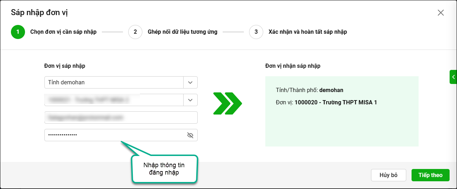Screen dimensions: 457x189
Task: Click the step 1 green circle
Action: 18,32
